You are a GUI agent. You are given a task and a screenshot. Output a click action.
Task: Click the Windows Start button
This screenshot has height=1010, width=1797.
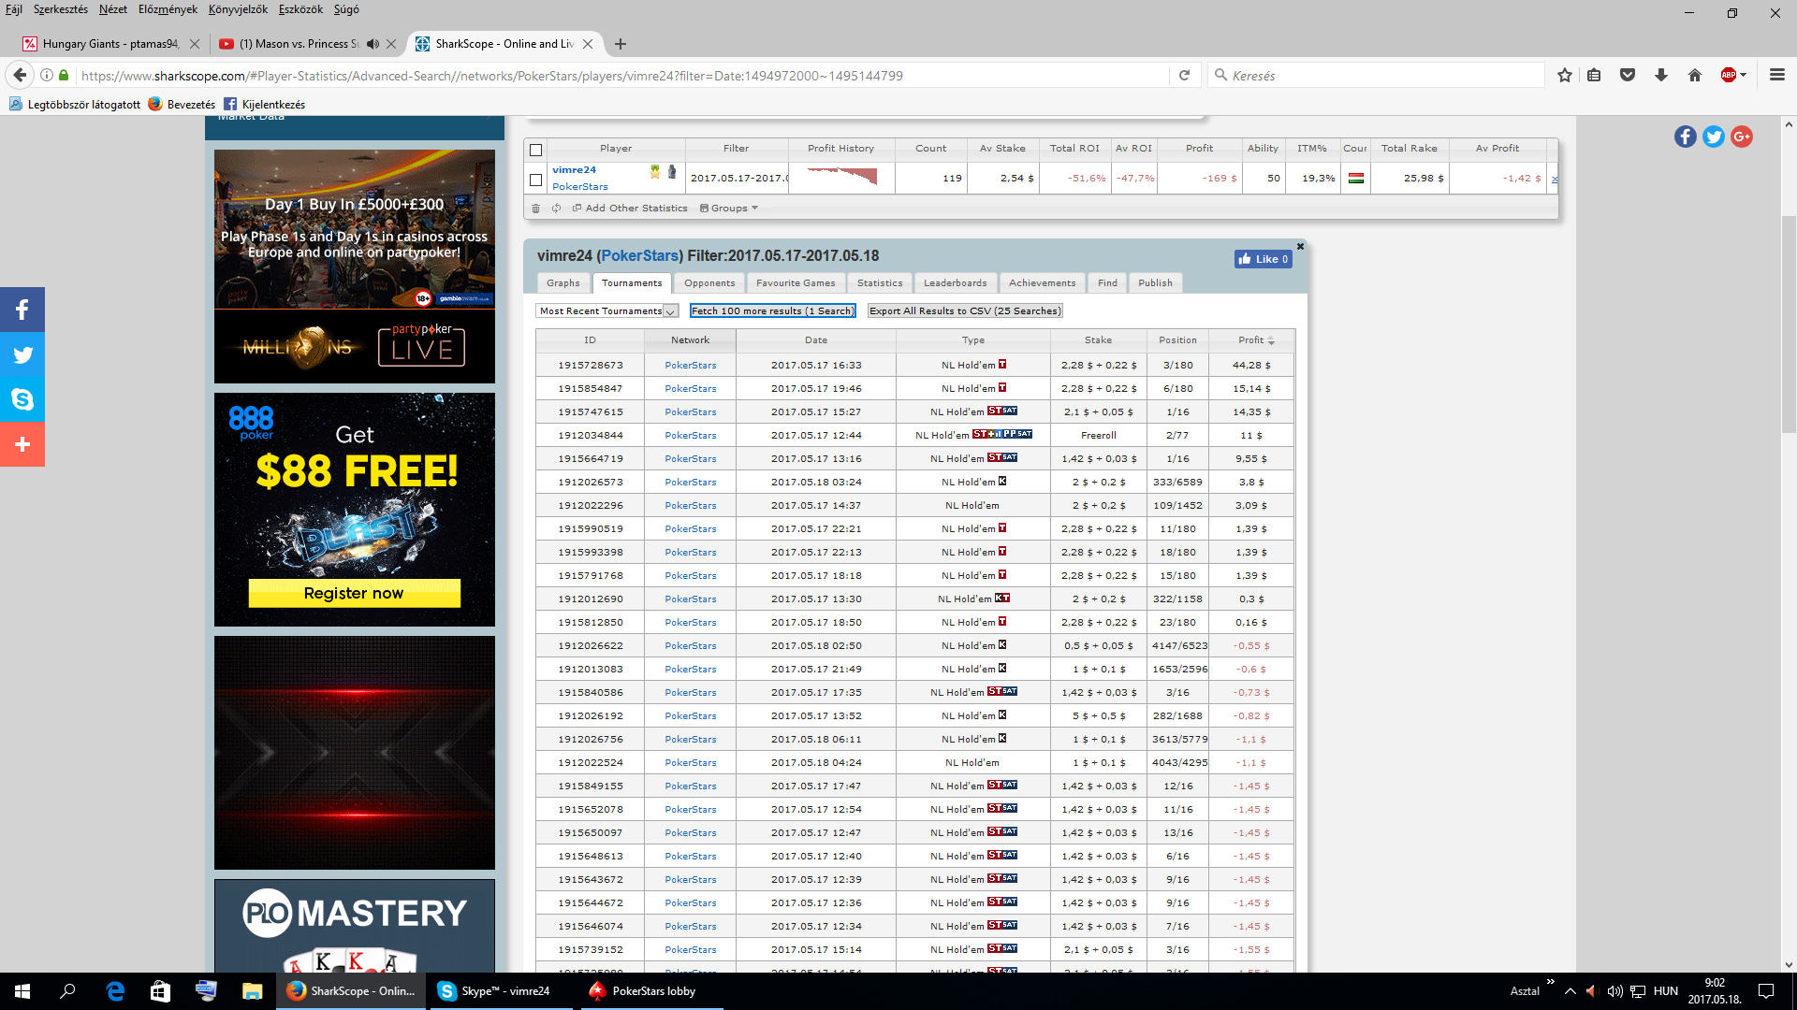tap(22, 991)
